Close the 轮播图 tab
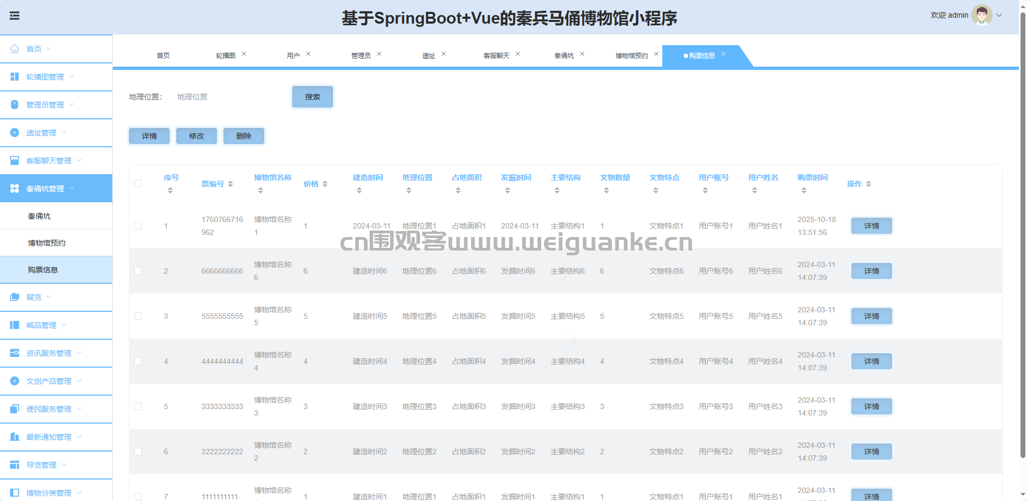 [x=244, y=54]
